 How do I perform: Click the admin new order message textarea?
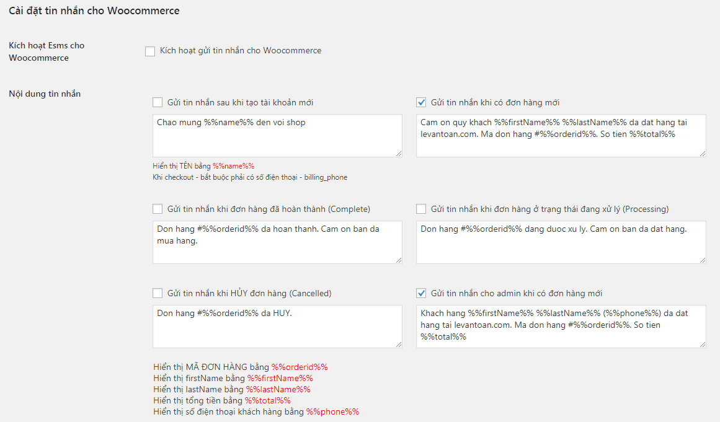tap(560, 325)
